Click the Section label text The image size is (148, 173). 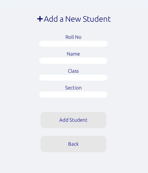tap(73, 88)
